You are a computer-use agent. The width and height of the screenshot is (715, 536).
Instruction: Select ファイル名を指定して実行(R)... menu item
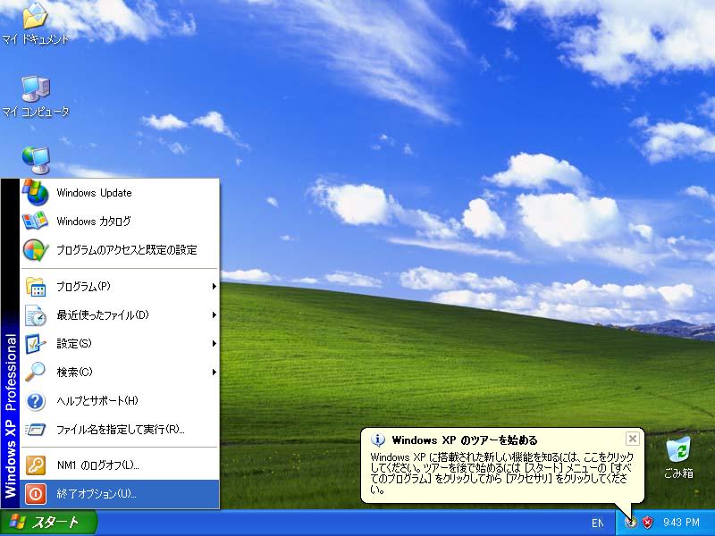(x=120, y=430)
